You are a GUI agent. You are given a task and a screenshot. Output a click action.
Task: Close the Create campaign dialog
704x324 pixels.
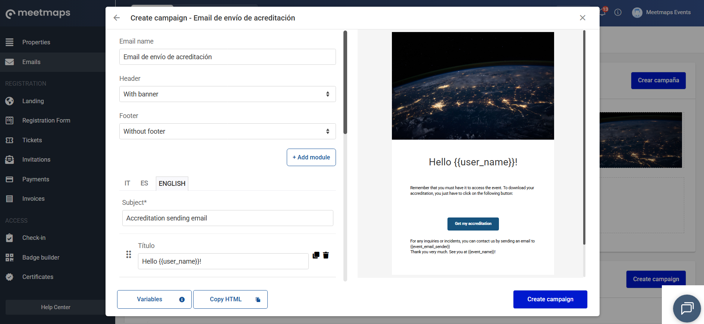(582, 18)
